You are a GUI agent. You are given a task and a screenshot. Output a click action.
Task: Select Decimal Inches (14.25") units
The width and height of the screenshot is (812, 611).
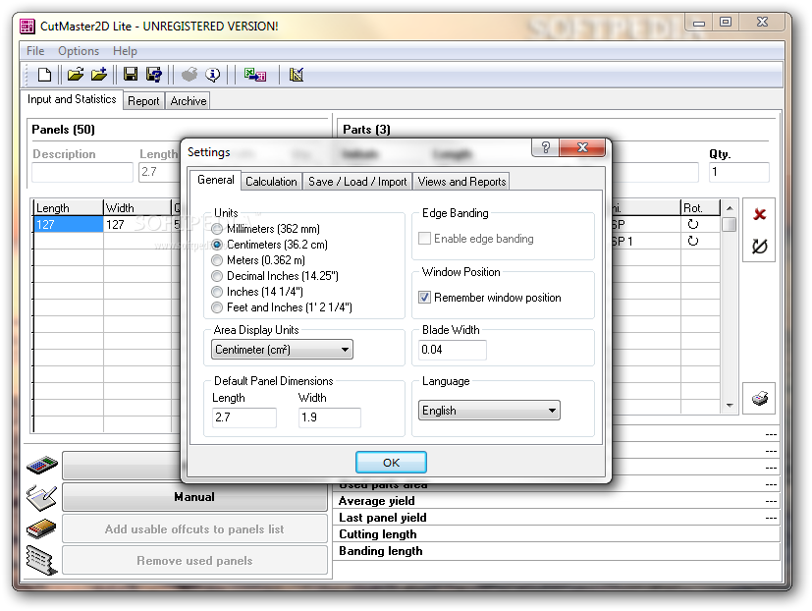coord(217,276)
